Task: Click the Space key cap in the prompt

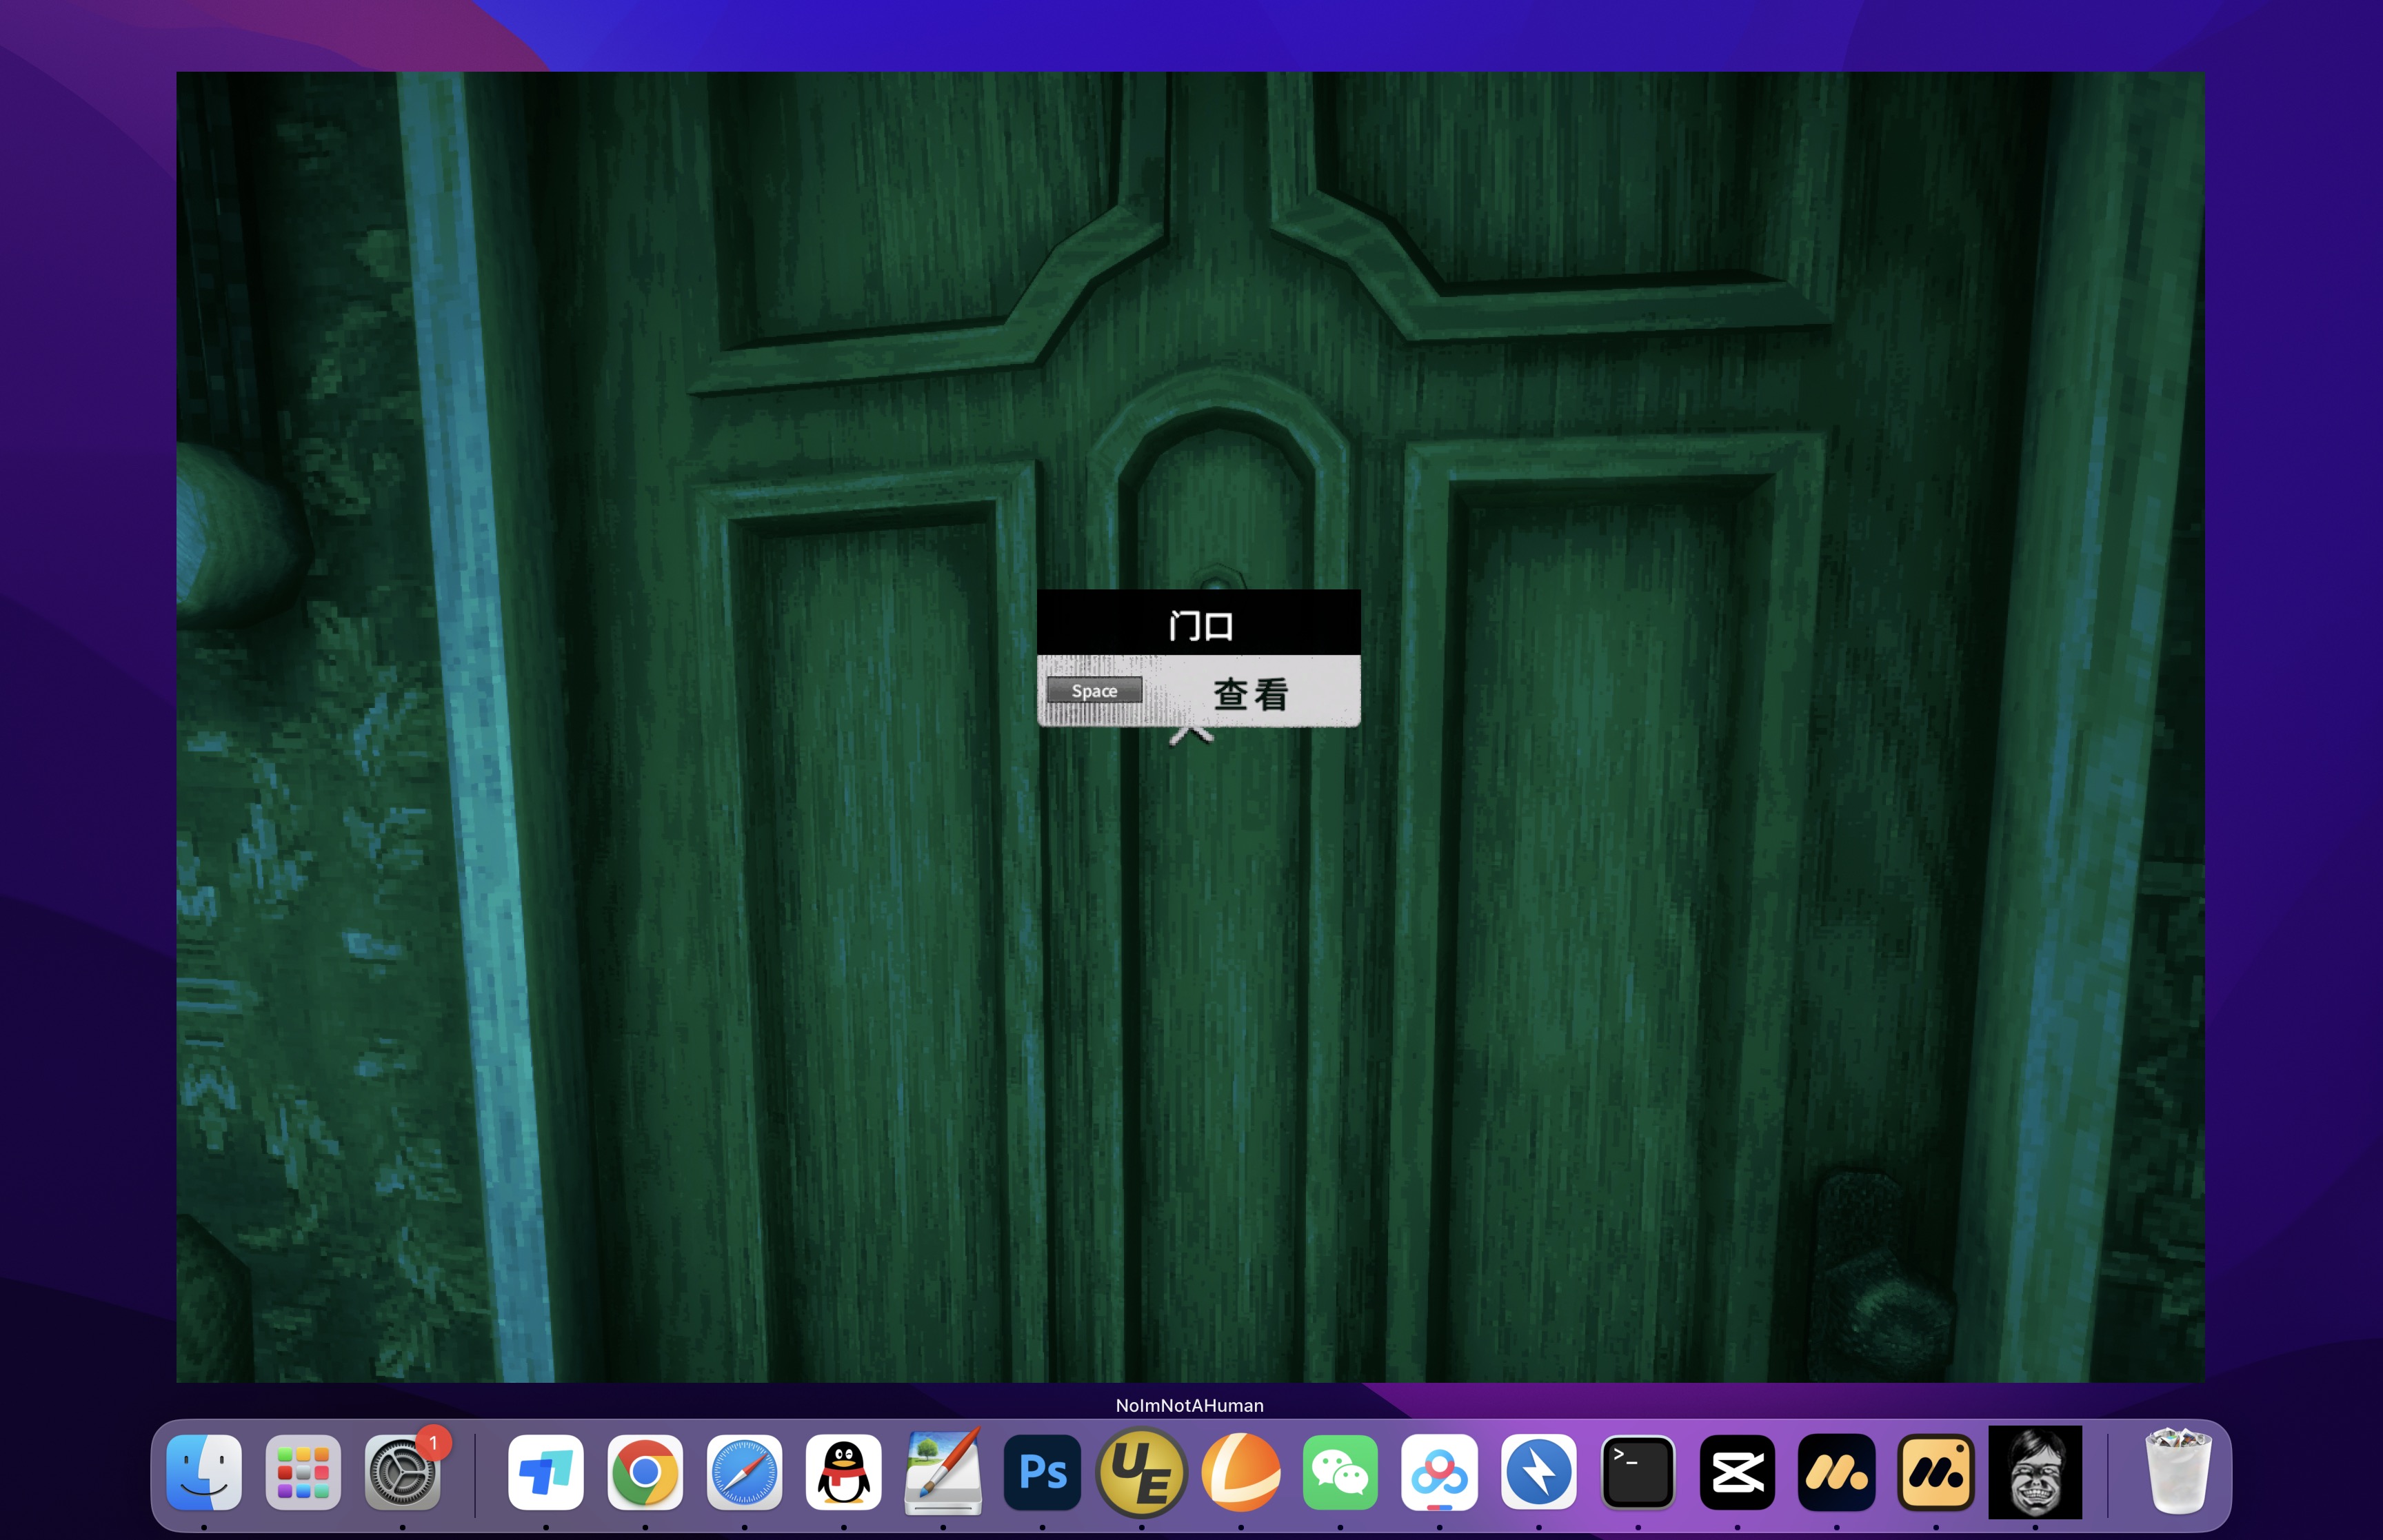Action: coord(1094,690)
